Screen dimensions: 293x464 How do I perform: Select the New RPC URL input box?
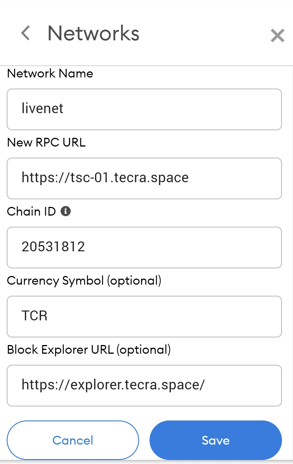tap(144, 178)
